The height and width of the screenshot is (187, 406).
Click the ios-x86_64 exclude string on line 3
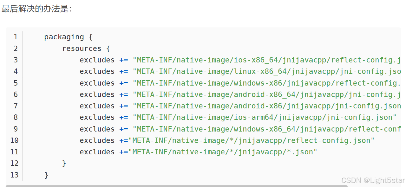click(263, 60)
